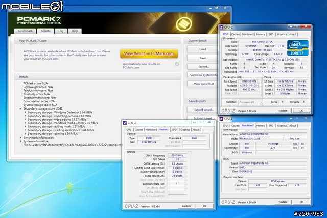Viewport: 327px width, 218px height.
Task: Click the Save... button
Action: click(x=203, y=58)
